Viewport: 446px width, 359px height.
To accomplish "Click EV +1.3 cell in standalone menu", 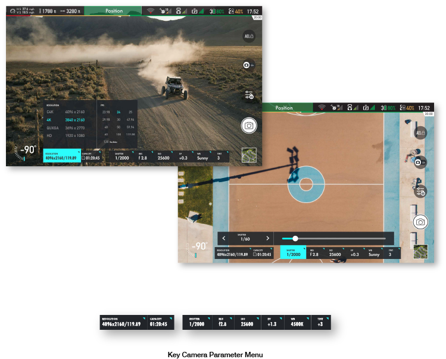I will click(x=273, y=322).
